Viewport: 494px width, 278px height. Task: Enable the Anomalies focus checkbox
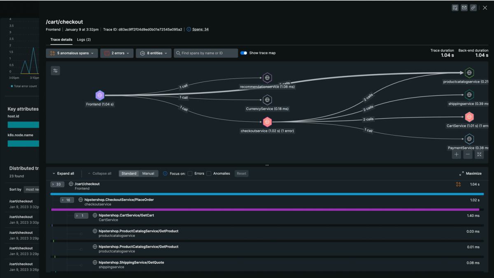click(209, 173)
